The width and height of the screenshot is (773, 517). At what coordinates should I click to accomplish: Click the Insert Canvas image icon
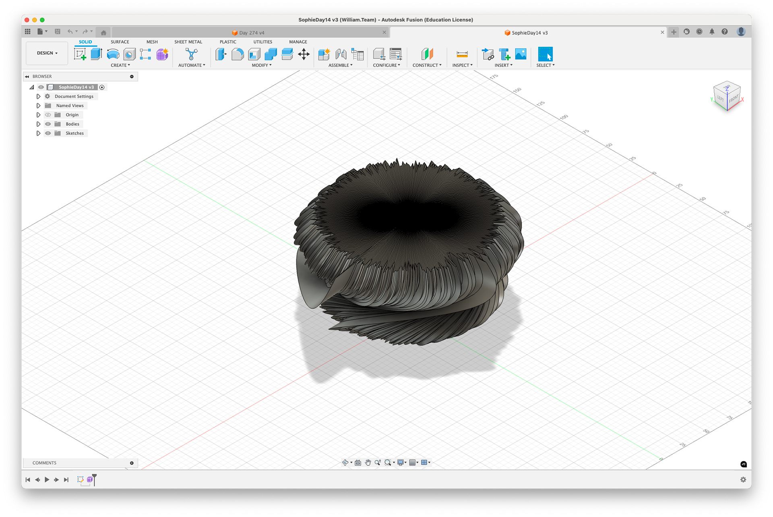(521, 54)
